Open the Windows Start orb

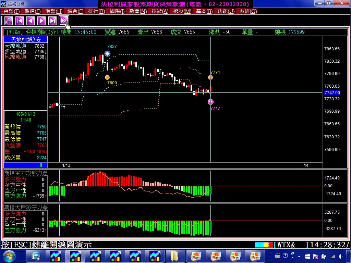(9, 256)
